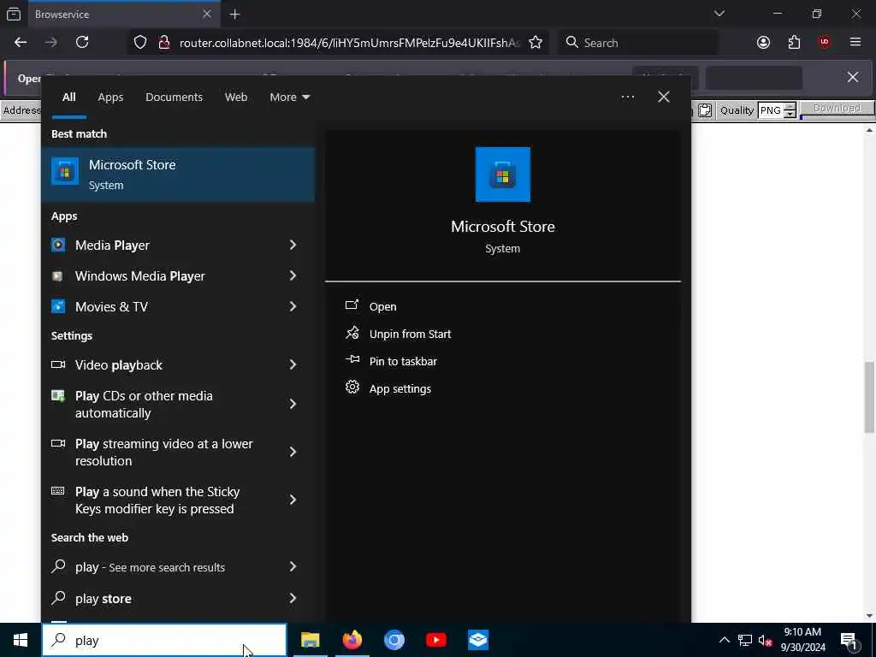Select Unpin from Start
Screen dimensions: 876x657
410,334
